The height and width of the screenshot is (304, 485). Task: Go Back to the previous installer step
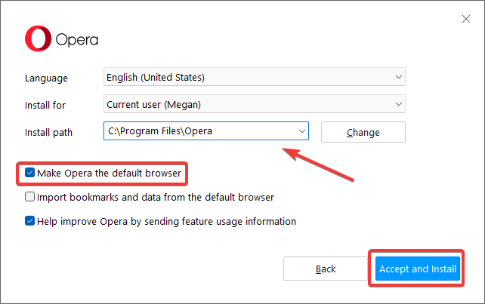[325, 269]
